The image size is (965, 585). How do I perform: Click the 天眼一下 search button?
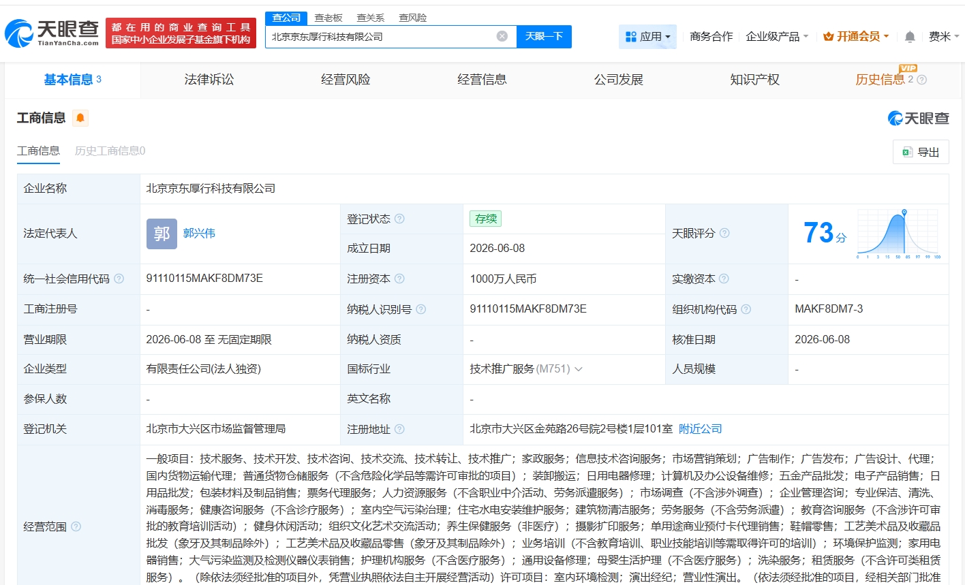point(544,37)
